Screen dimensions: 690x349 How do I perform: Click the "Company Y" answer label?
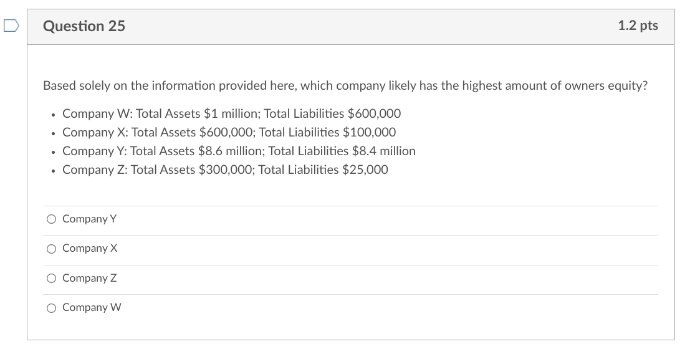(x=90, y=219)
